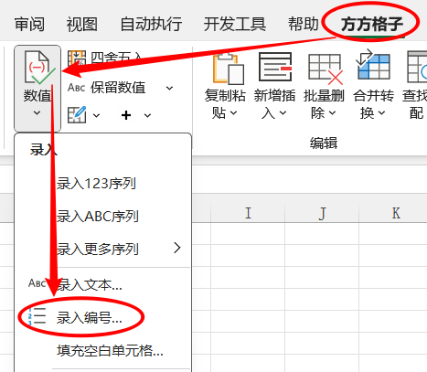Expand the 录入更多序列 submenu arrow
Screen dimensions: 427x372
(x=177, y=248)
